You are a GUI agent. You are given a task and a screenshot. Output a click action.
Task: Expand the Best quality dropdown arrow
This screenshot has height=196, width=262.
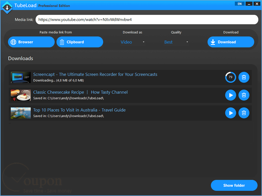pos(187,42)
